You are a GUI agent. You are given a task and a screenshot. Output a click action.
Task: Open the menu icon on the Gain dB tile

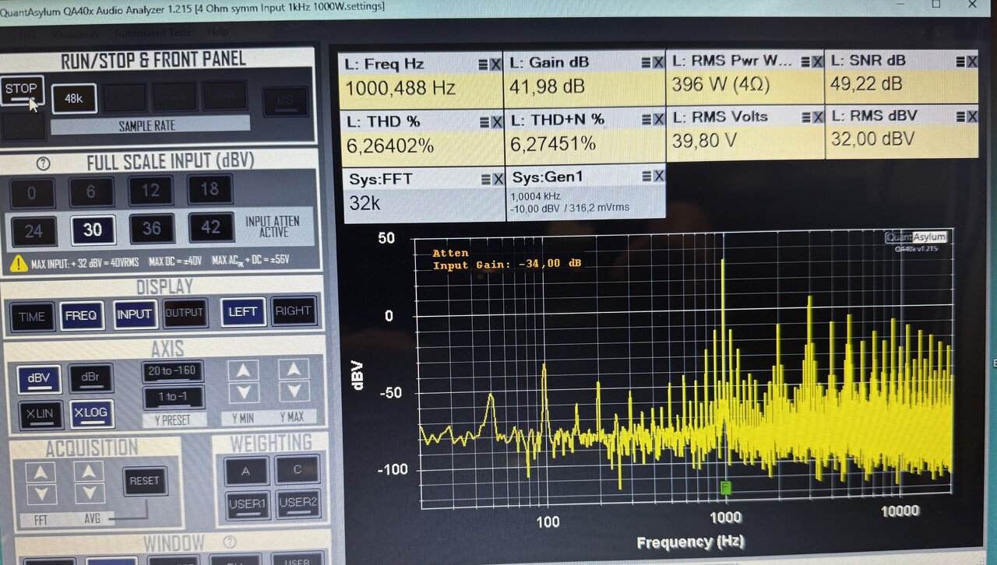coord(646,62)
